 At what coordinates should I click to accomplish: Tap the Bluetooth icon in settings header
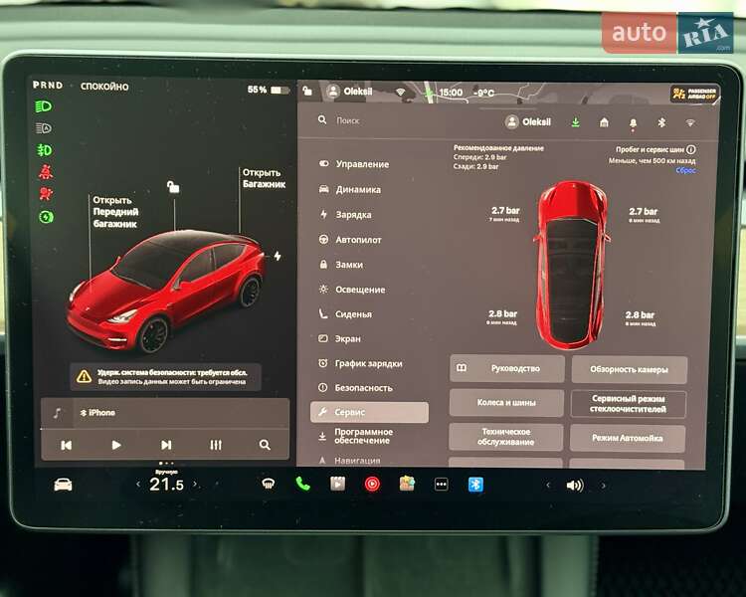point(661,122)
